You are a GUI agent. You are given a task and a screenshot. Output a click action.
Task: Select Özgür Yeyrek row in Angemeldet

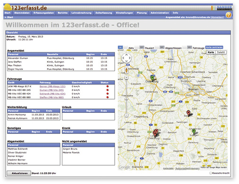(61, 69)
